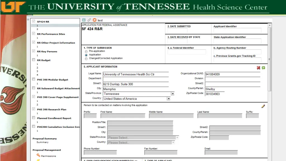The image size is (286, 161).
Task: Click the form's vertical scrollbar thumb
Action: pyautogui.click(x=270, y=59)
